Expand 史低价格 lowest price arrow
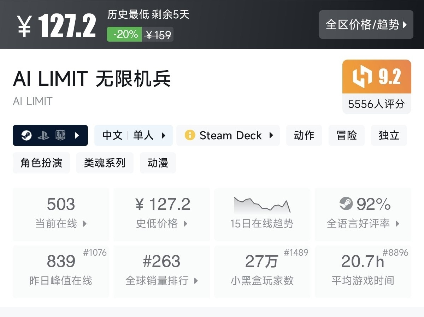The image size is (424, 317). click(x=185, y=224)
